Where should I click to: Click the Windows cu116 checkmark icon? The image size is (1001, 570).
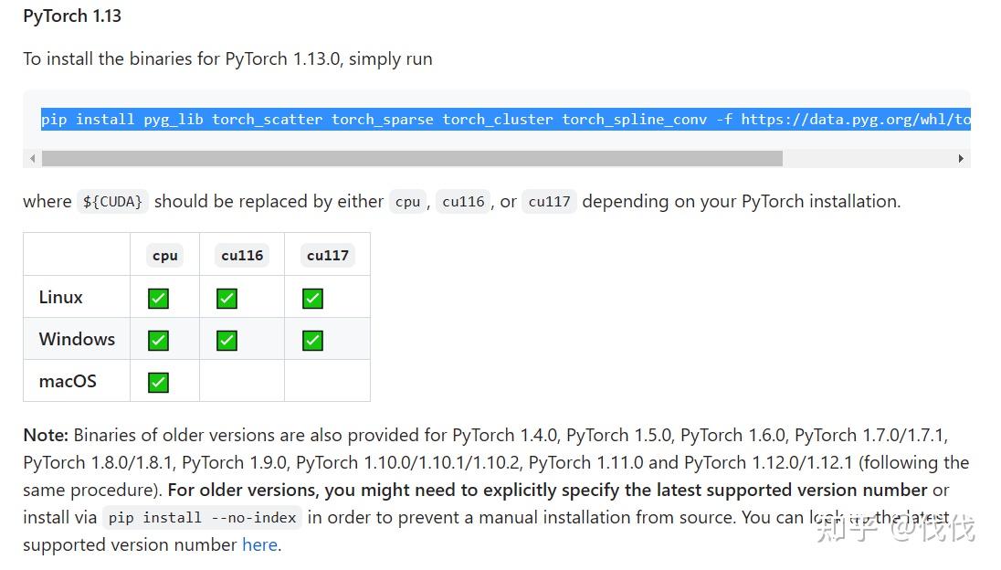click(x=227, y=339)
